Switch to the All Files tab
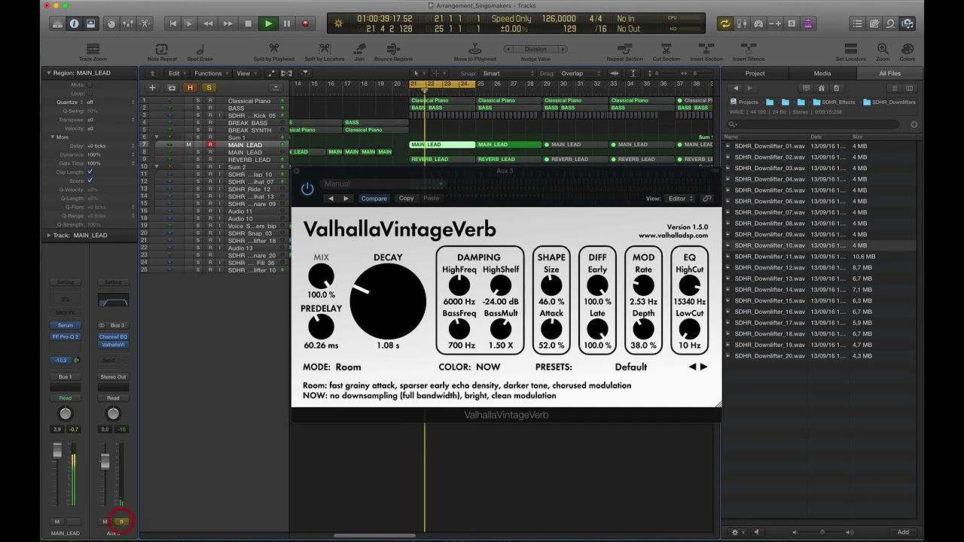This screenshot has width=964, height=542. (889, 74)
